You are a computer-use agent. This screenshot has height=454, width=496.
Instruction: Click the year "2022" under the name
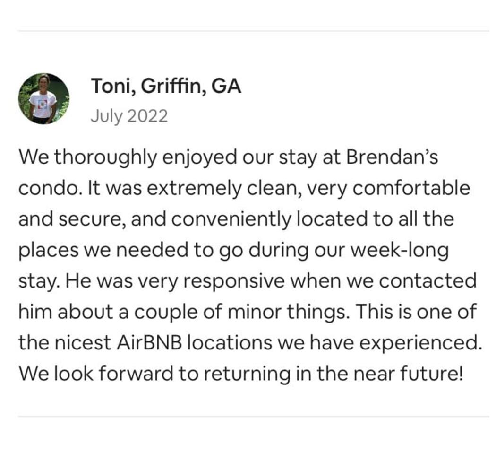pyautogui.click(x=147, y=116)
